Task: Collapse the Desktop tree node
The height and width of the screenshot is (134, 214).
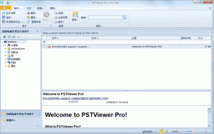Action: coord(2,42)
